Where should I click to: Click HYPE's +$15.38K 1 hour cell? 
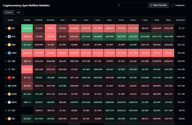pyautogui.click(x=62, y=86)
